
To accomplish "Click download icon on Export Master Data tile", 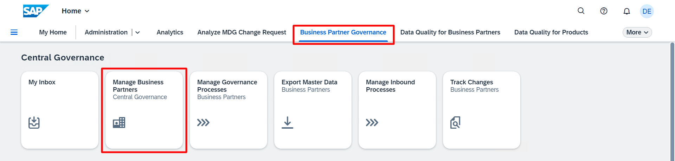I will (287, 123).
